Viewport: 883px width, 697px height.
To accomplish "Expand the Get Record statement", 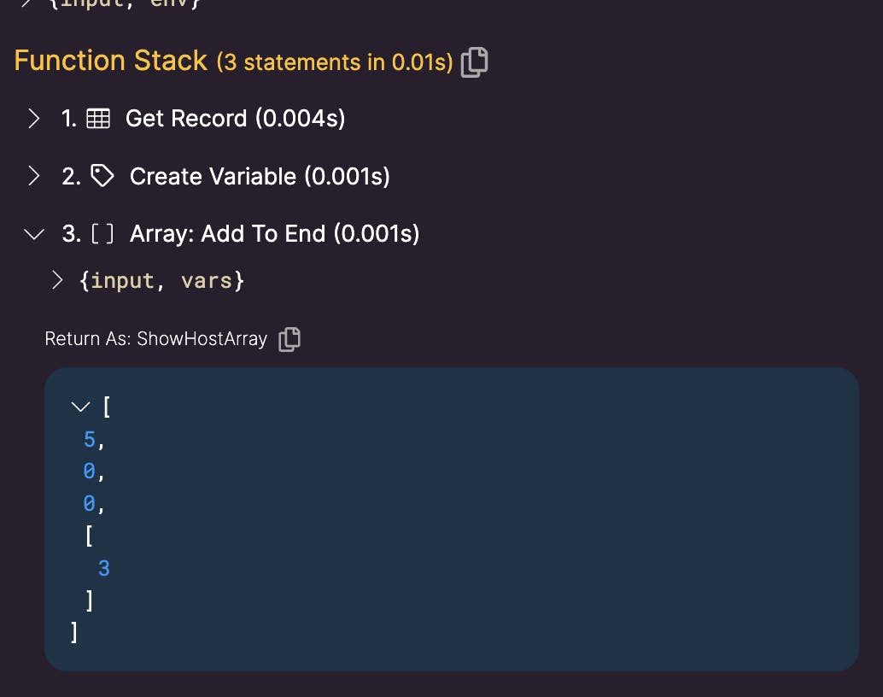I will click(34, 119).
